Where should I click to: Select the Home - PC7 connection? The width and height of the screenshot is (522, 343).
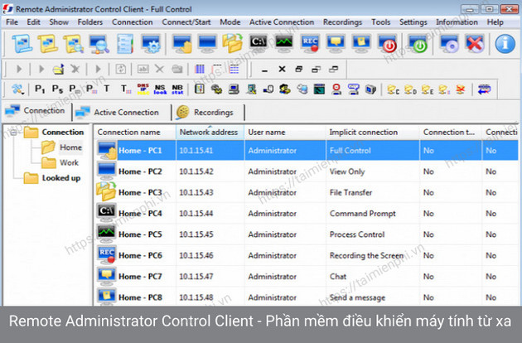[x=140, y=277]
